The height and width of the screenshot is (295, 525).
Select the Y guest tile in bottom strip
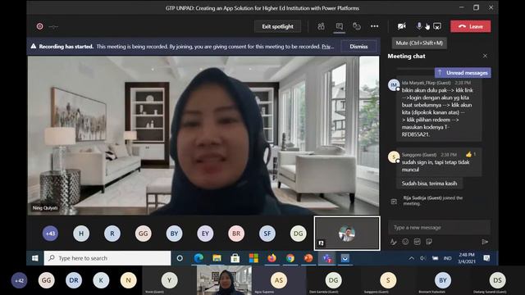tap(170, 280)
